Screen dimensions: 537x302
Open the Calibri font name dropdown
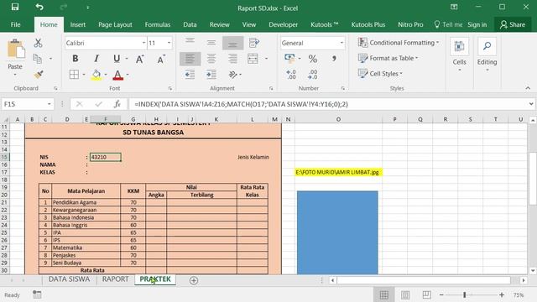tap(143, 43)
